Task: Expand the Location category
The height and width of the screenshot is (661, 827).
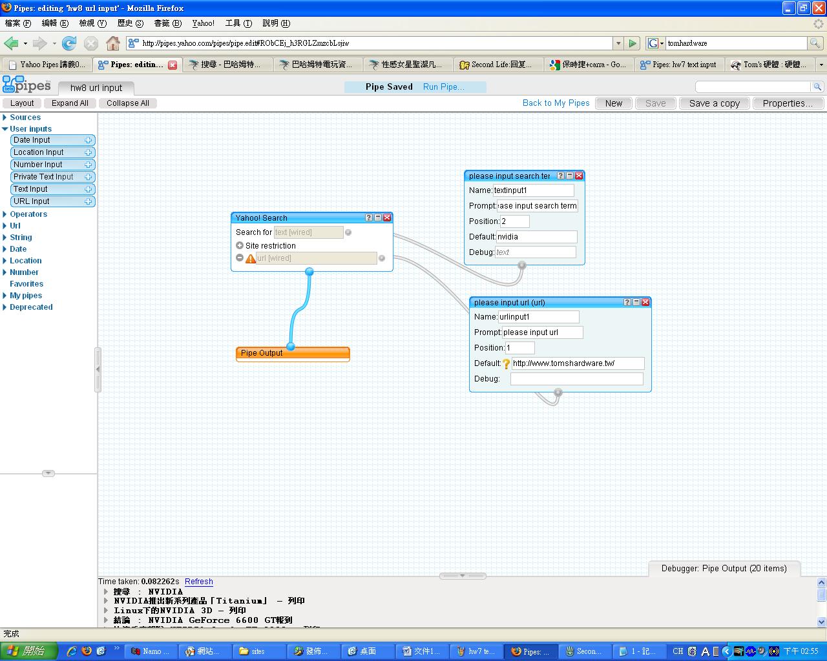Action: [5, 261]
